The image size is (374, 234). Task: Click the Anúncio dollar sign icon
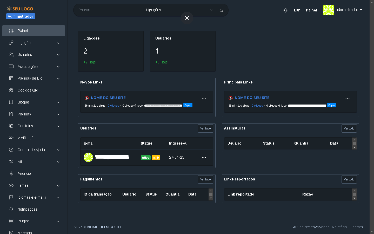pos(11,173)
